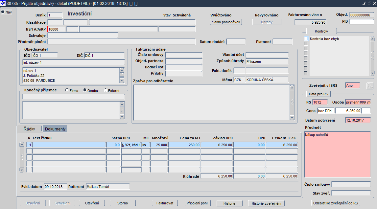The height and width of the screenshot is (209, 377).
Task: Tick the Kontrola bez chyb checkbox
Action: point(306,39)
